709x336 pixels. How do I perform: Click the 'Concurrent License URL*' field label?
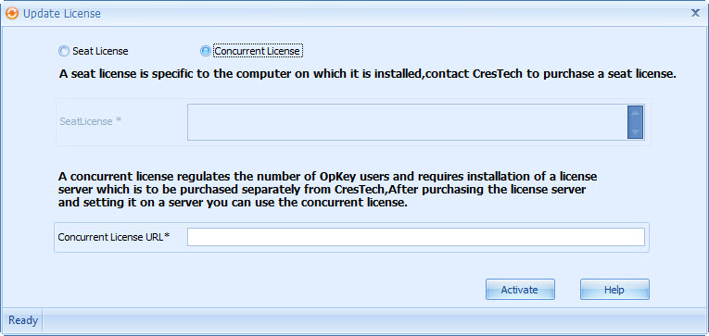[x=114, y=237]
